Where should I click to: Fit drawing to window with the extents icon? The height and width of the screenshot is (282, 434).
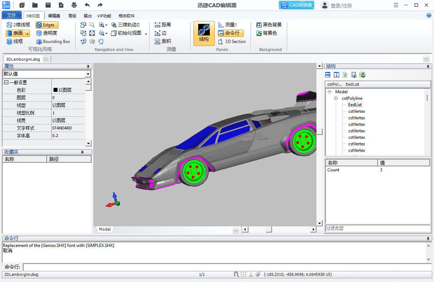coord(92,33)
